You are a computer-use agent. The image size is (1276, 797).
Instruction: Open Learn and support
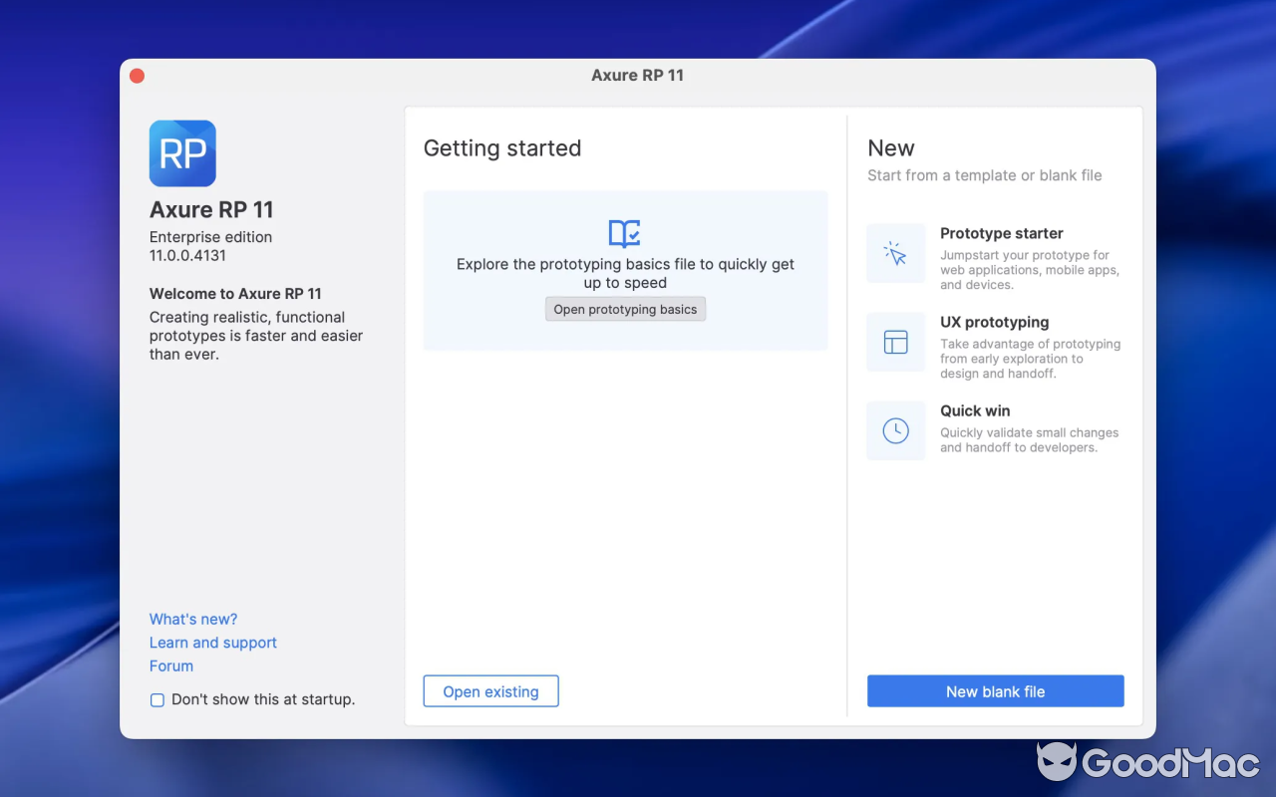(212, 643)
